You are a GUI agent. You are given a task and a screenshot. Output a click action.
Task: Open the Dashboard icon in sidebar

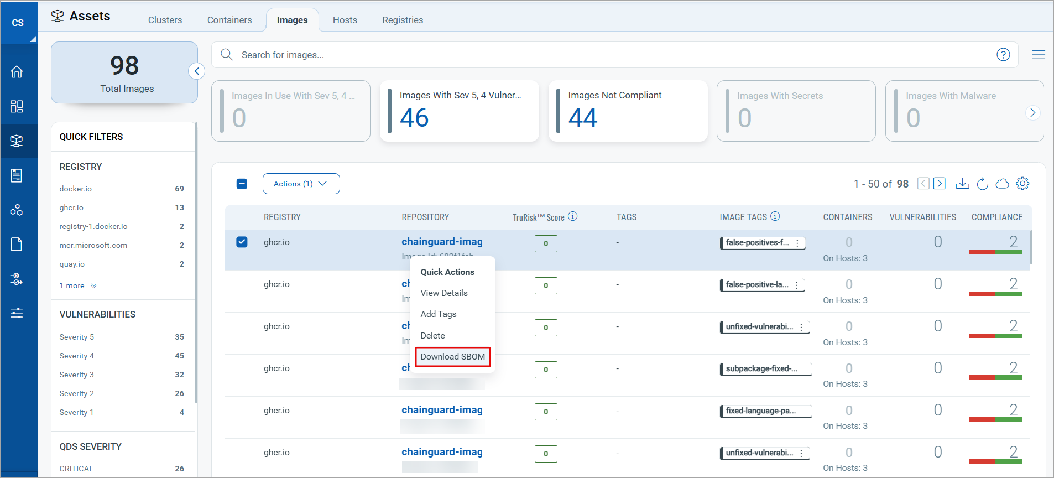[x=17, y=106]
